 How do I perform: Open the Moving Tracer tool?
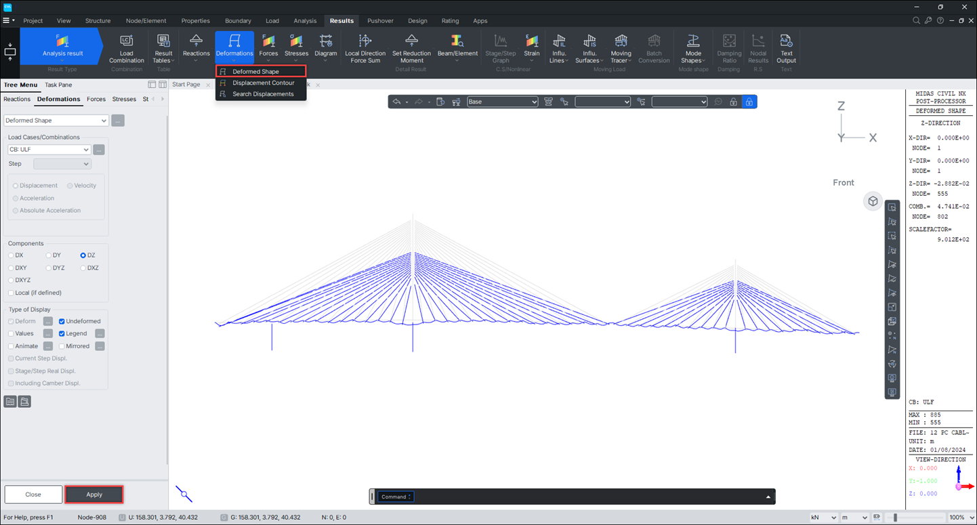(621, 48)
